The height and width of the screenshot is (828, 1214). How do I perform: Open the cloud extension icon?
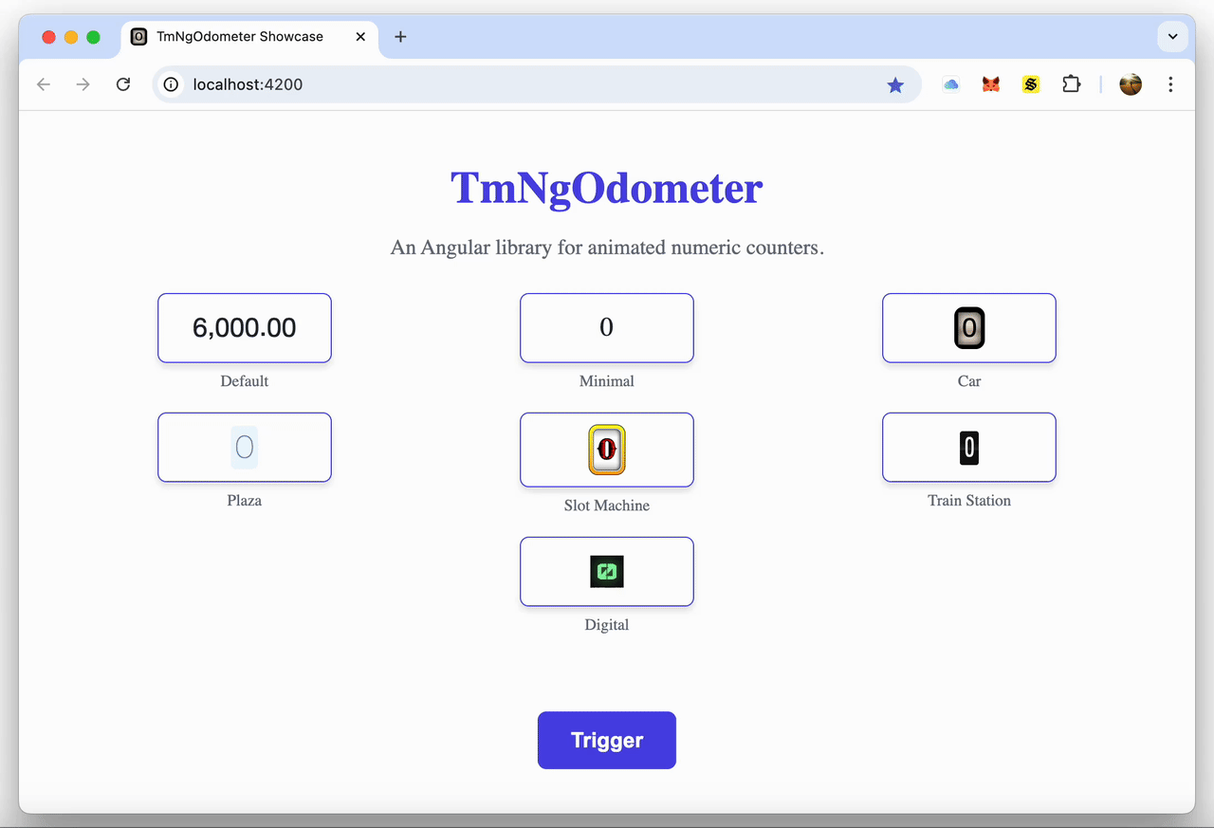pyautogui.click(x=950, y=84)
